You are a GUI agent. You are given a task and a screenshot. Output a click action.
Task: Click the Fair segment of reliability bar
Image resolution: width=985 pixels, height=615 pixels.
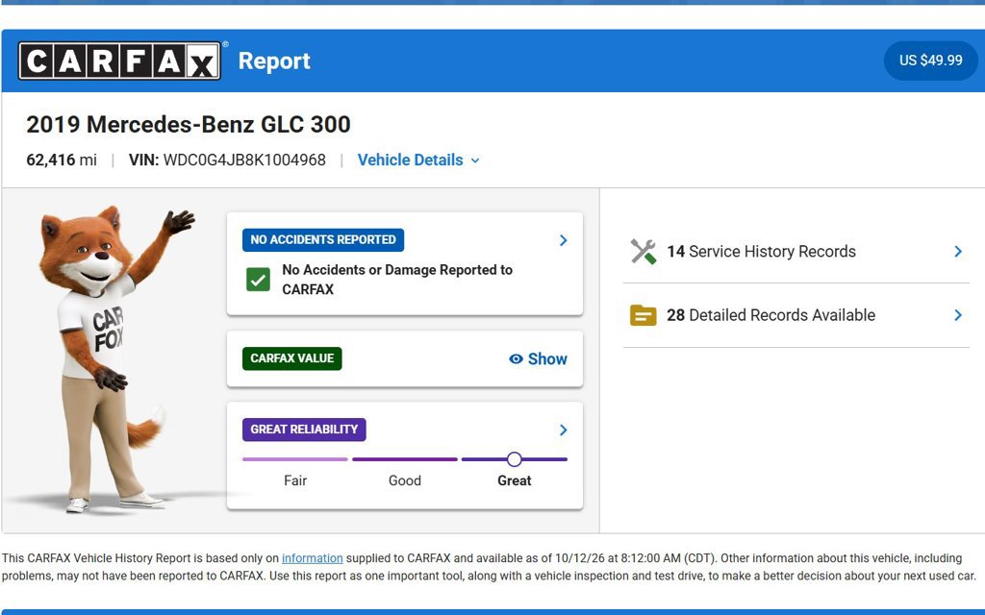coord(295,459)
